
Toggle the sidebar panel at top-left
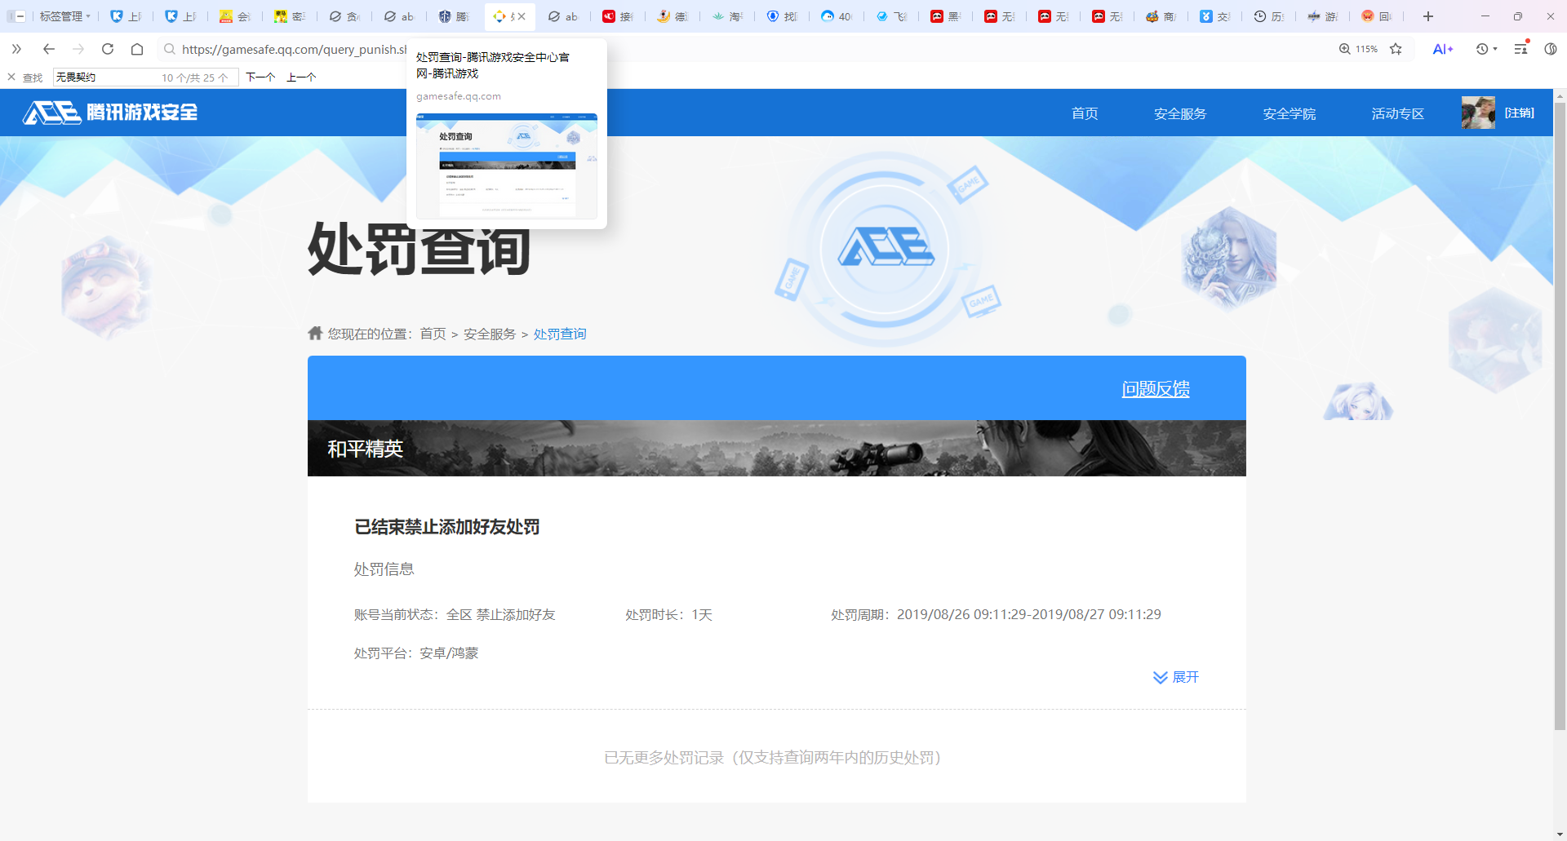pyautogui.click(x=16, y=16)
